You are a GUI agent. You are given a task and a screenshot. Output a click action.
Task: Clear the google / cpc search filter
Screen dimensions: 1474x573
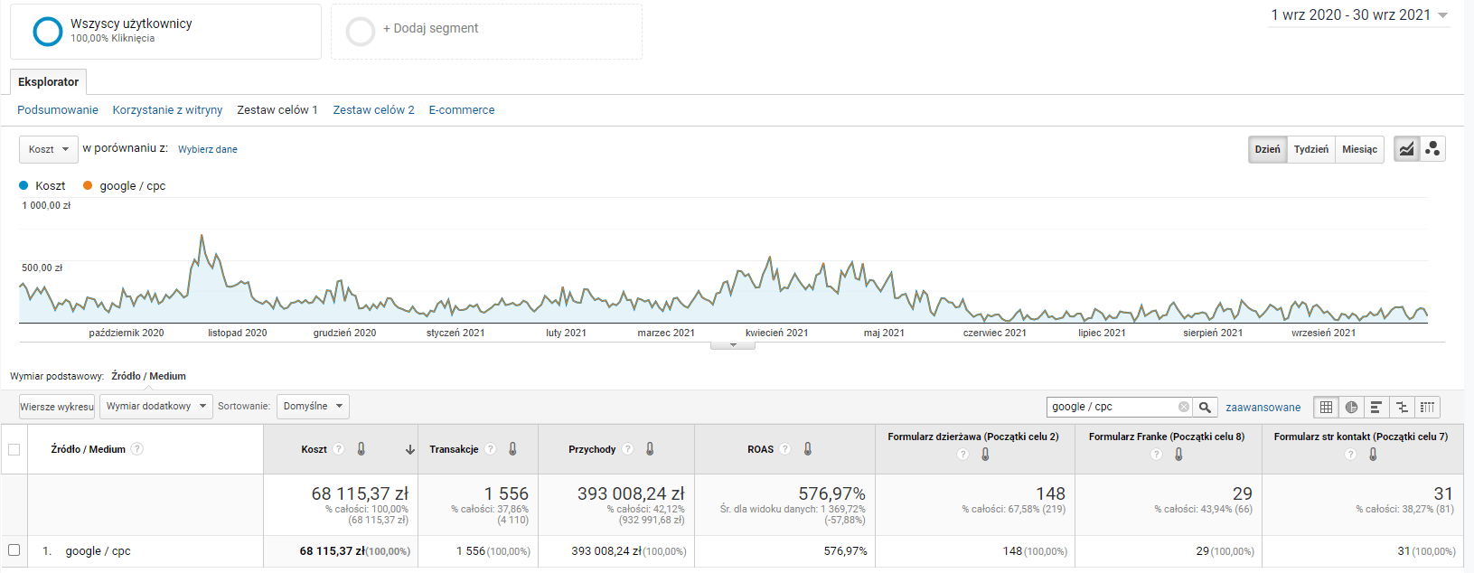point(1184,408)
